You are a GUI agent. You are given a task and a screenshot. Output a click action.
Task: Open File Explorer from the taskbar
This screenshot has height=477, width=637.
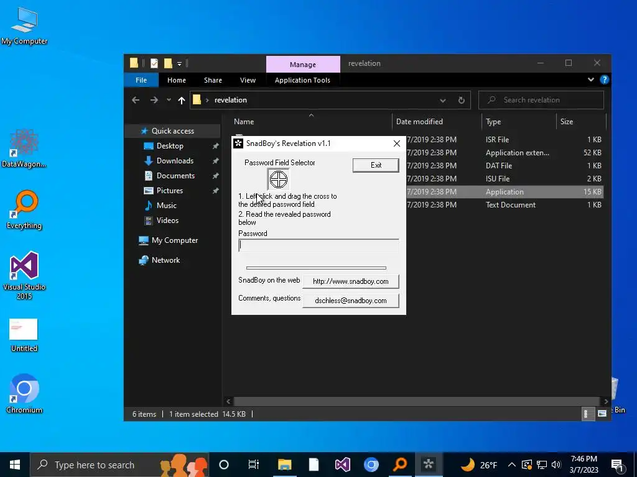[x=285, y=465]
